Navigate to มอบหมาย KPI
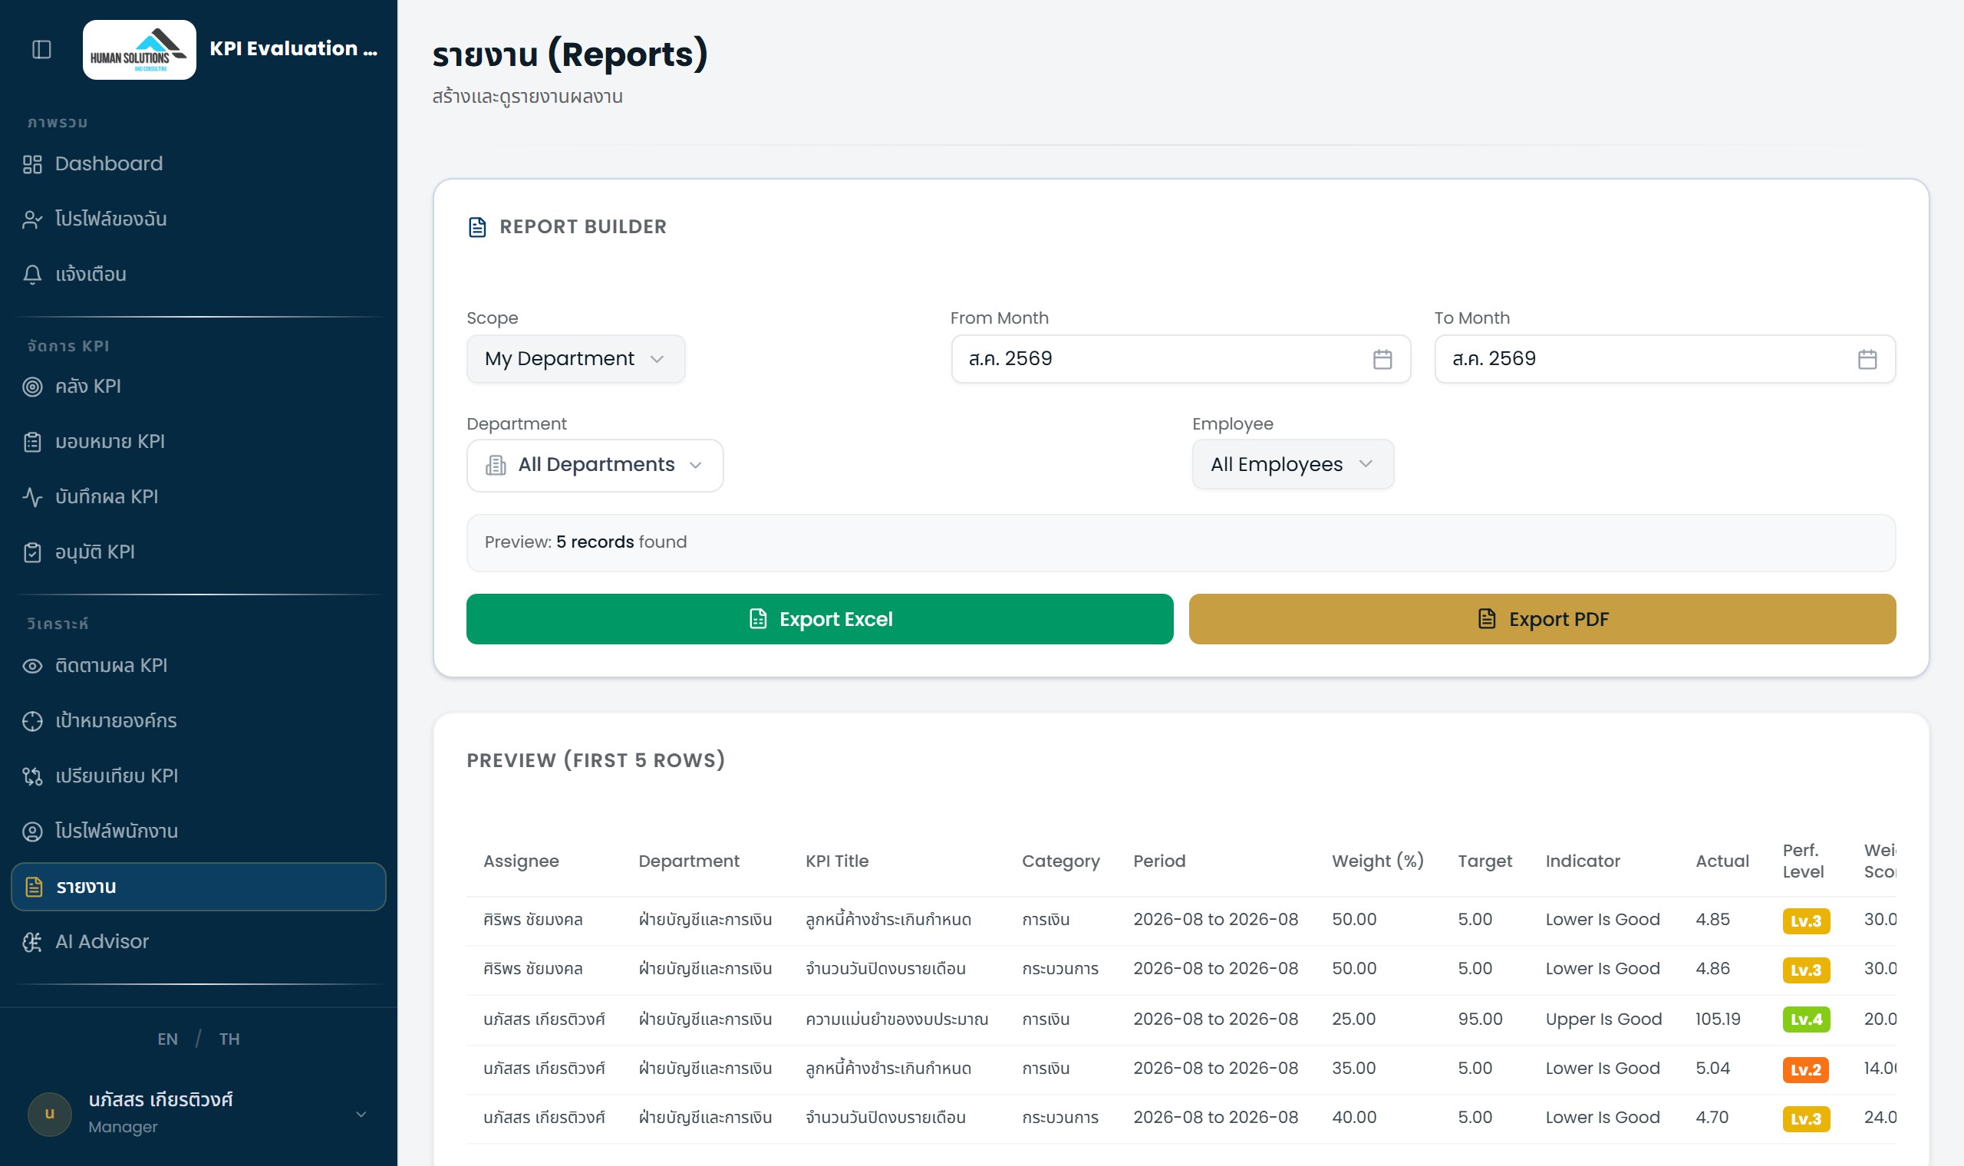 [198, 442]
